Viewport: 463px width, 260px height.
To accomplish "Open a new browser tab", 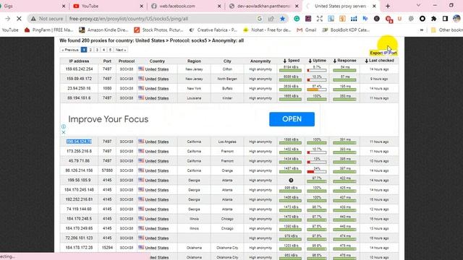I will (388, 6).
